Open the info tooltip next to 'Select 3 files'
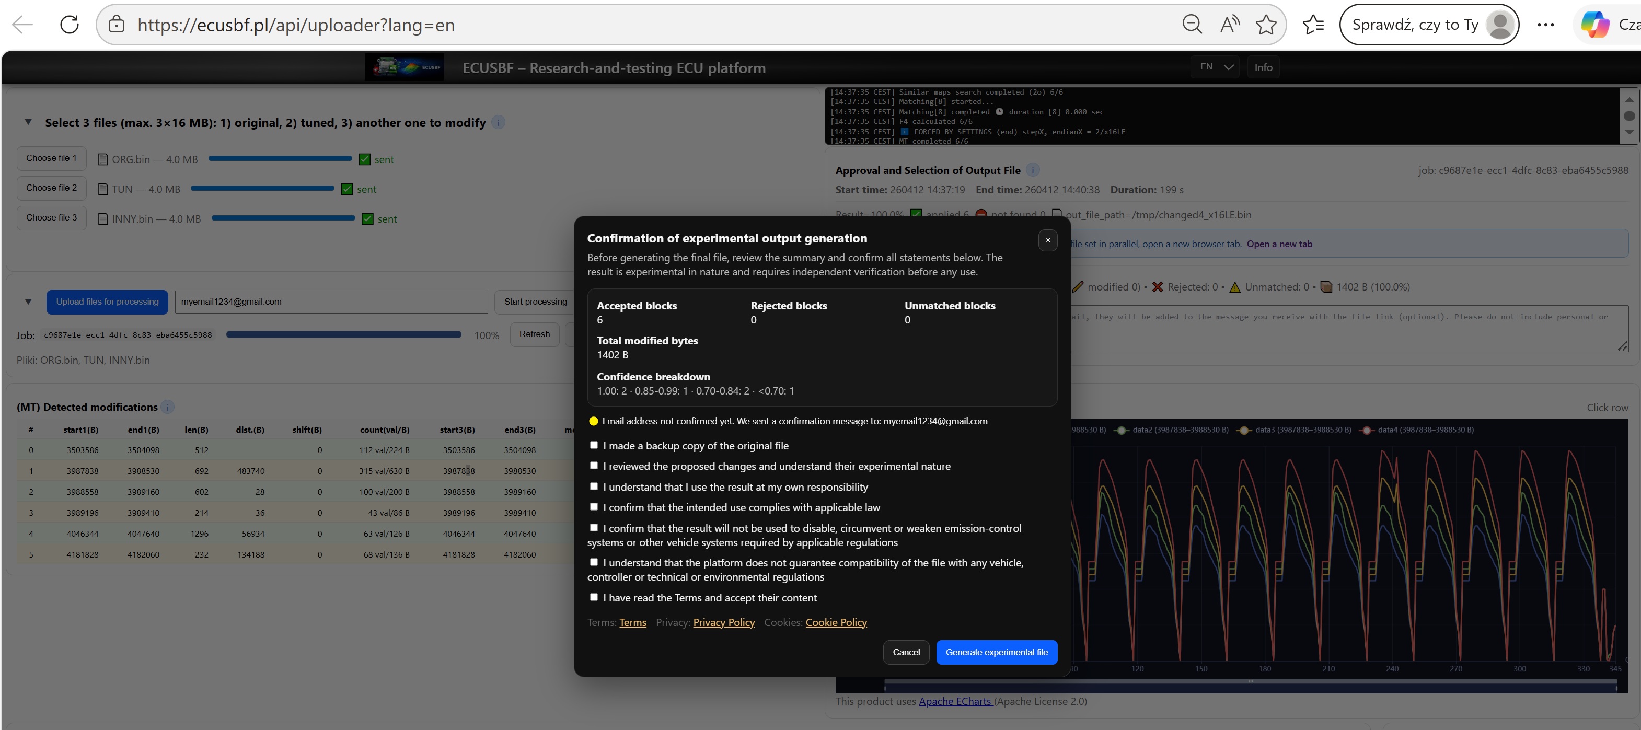 click(x=498, y=122)
